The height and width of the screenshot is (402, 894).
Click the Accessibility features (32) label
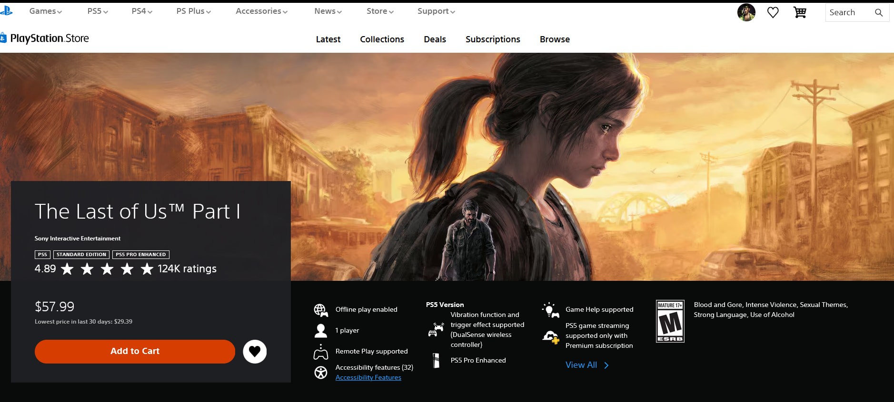pos(374,367)
